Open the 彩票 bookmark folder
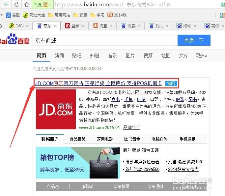 80,15
